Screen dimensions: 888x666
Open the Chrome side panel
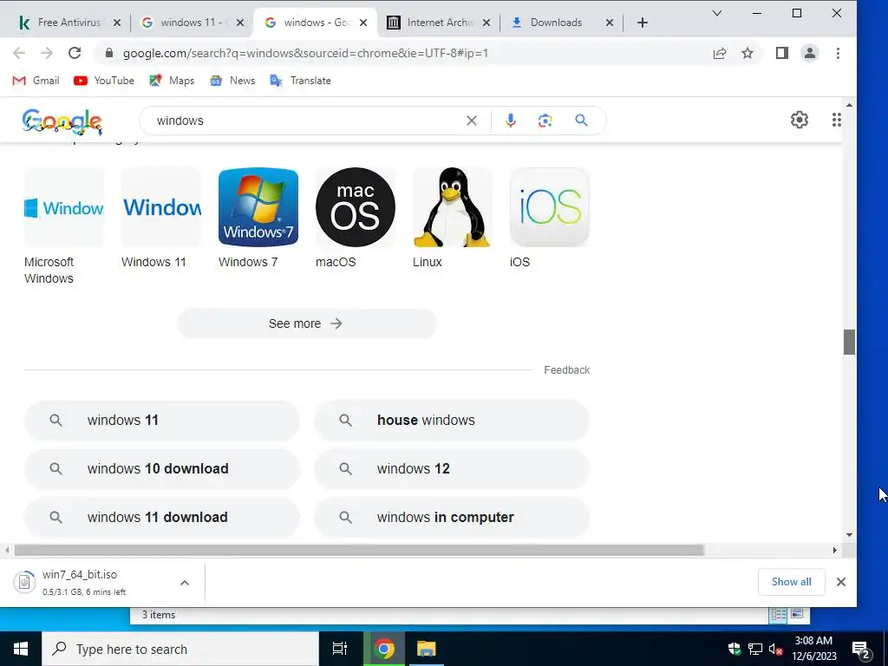782,53
